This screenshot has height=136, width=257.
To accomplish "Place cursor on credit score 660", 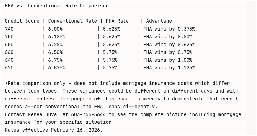I will [x=9, y=52].
